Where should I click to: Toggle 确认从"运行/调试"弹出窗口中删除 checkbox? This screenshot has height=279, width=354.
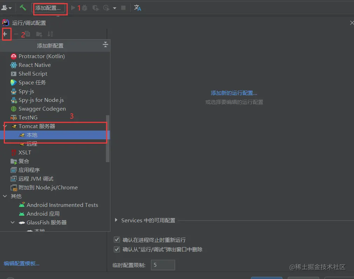click(117, 249)
